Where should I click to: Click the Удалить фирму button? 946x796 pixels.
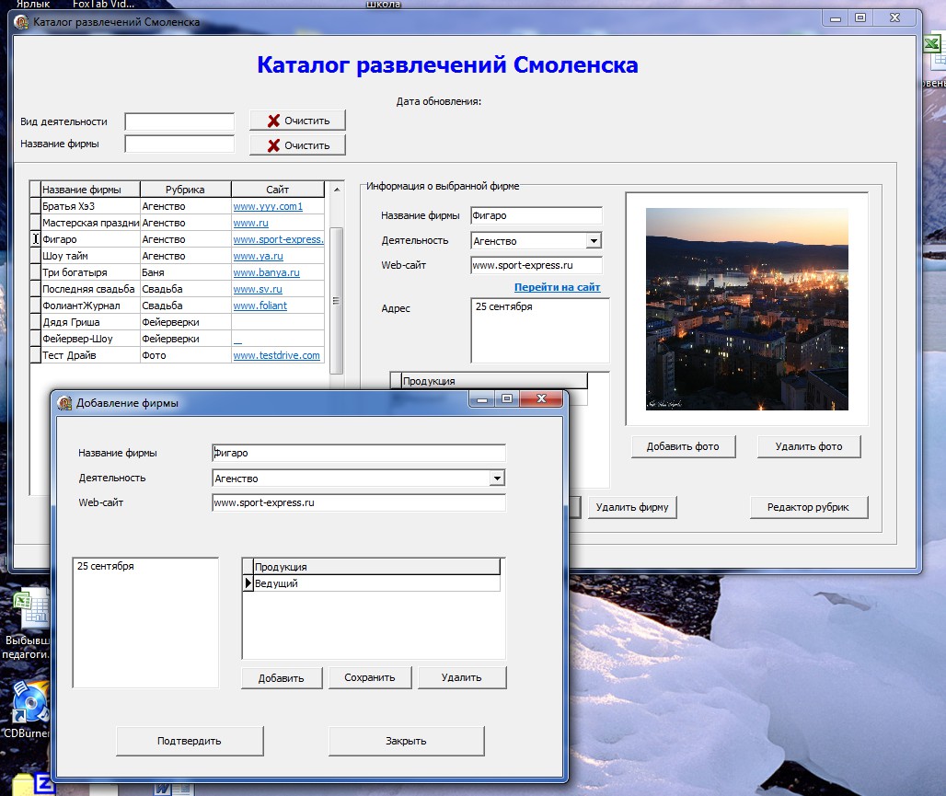632,508
